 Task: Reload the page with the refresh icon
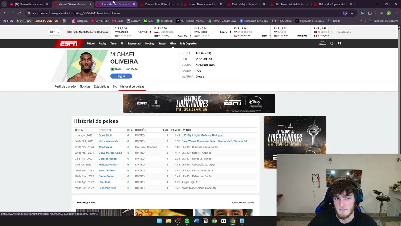coord(20,13)
